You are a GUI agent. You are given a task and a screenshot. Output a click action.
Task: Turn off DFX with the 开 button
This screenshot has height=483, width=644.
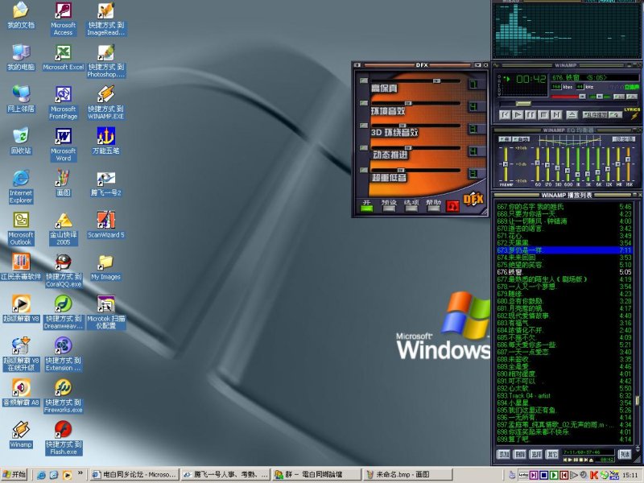click(367, 207)
